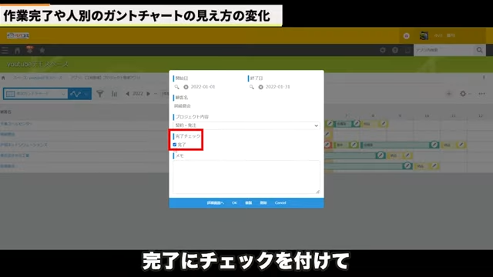Open the three-dot more options menu
Viewport: 493px width, 277px height.
pyautogui.click(x=481, y=94)
